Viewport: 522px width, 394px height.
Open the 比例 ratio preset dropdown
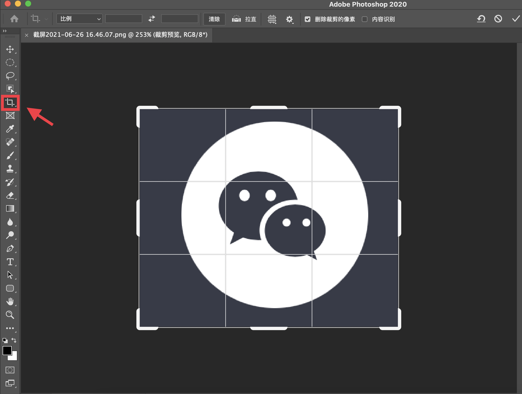80,19
